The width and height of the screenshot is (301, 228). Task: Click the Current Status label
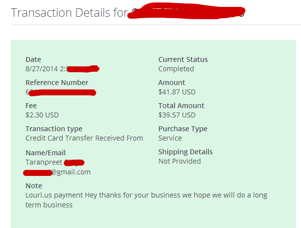pyautogui.click(x=183, y=59)
